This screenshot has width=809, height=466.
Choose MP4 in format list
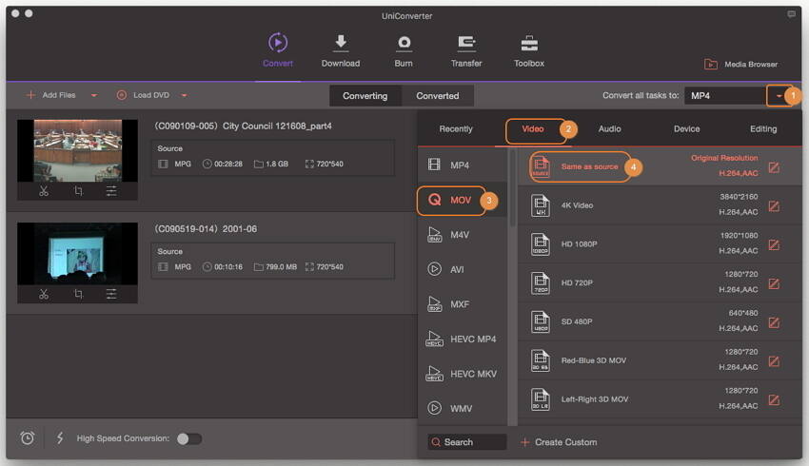462,165
